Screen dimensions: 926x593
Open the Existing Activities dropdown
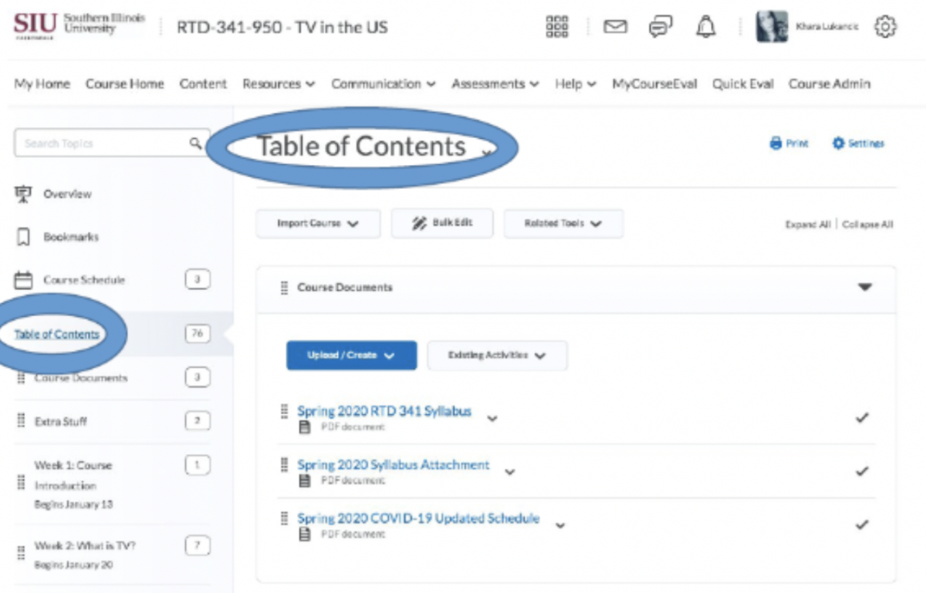coord(497,355)
